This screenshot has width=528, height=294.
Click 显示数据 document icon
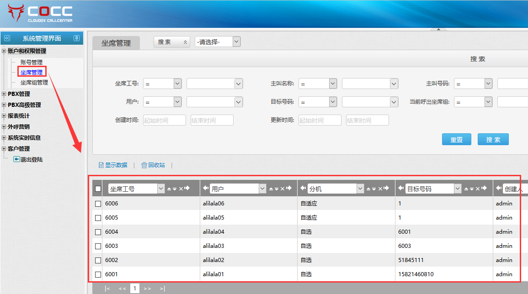(101, 165)
